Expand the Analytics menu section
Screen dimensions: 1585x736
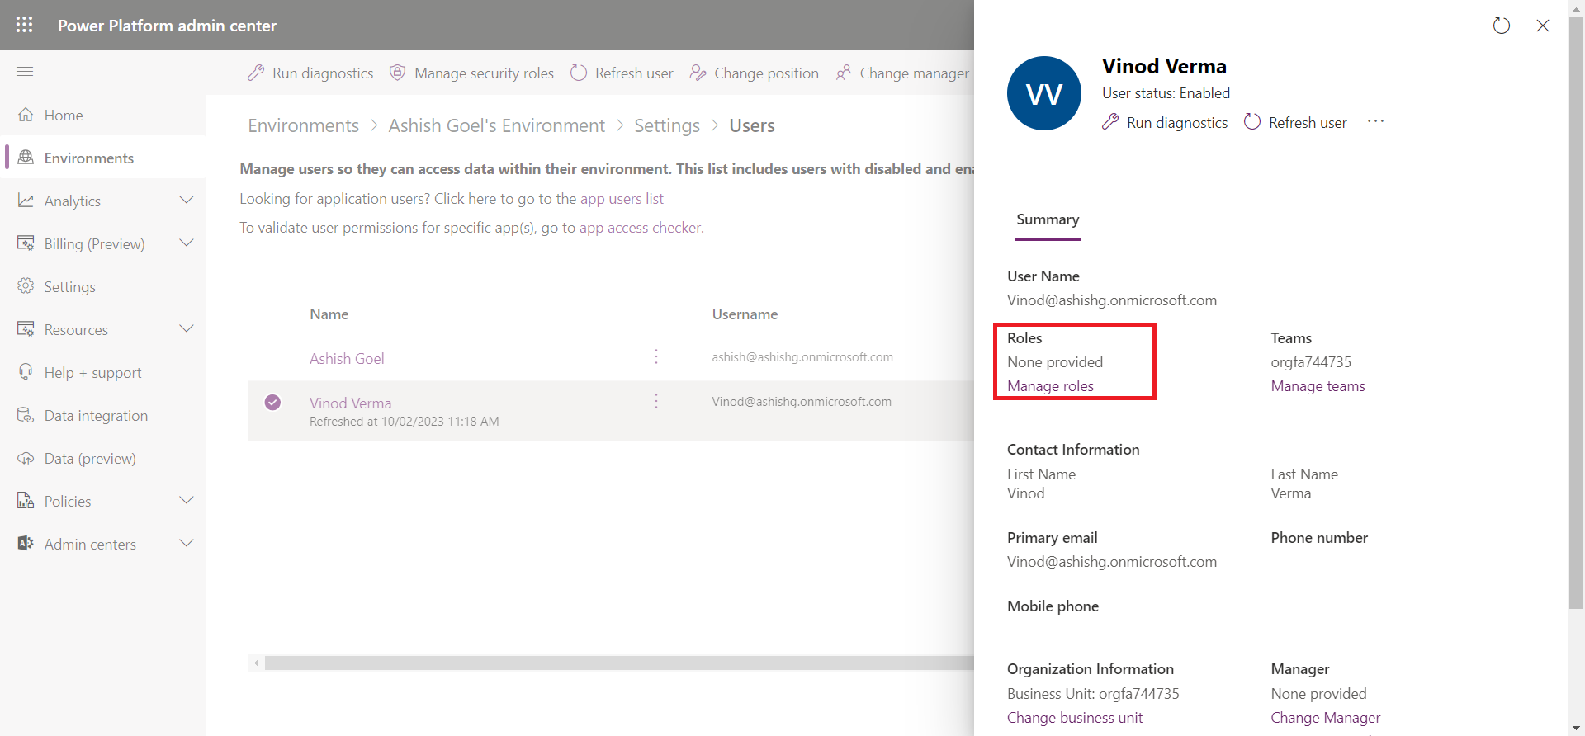click(187, 201)
